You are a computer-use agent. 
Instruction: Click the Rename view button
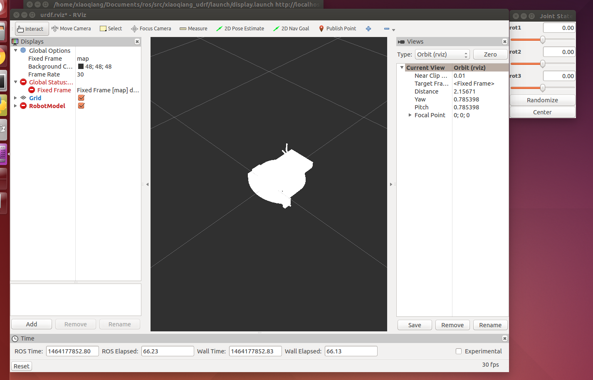[x=490, y=325]
